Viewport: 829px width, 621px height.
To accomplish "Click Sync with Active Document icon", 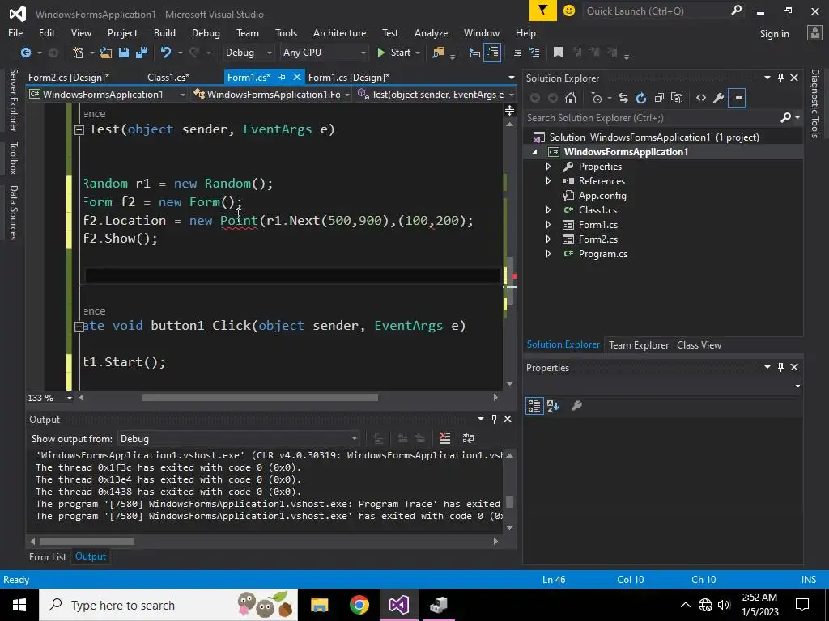I will click(623, 98).
